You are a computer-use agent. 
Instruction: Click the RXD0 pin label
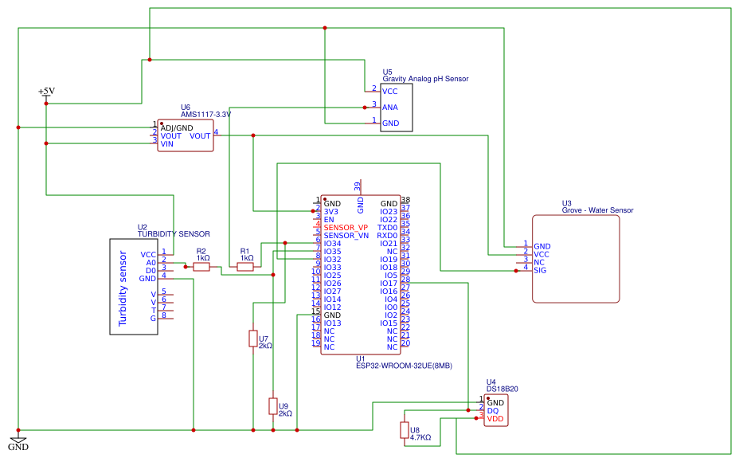click(387, 236)
